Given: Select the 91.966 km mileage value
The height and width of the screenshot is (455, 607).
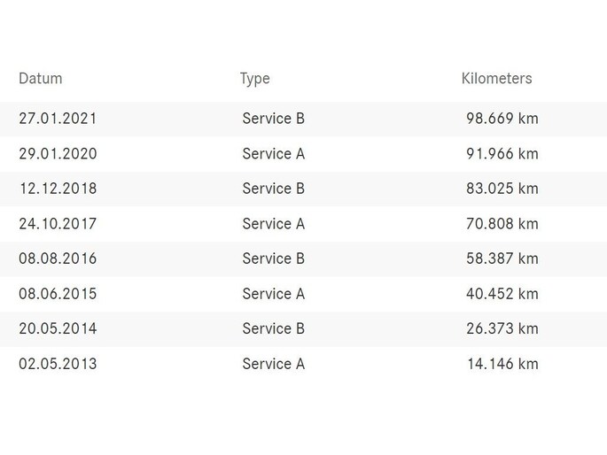Looking at the screenshot, I should 502,154.
